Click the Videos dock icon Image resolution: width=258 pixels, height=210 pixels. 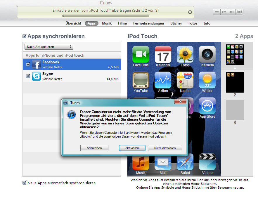click(207, 162)
